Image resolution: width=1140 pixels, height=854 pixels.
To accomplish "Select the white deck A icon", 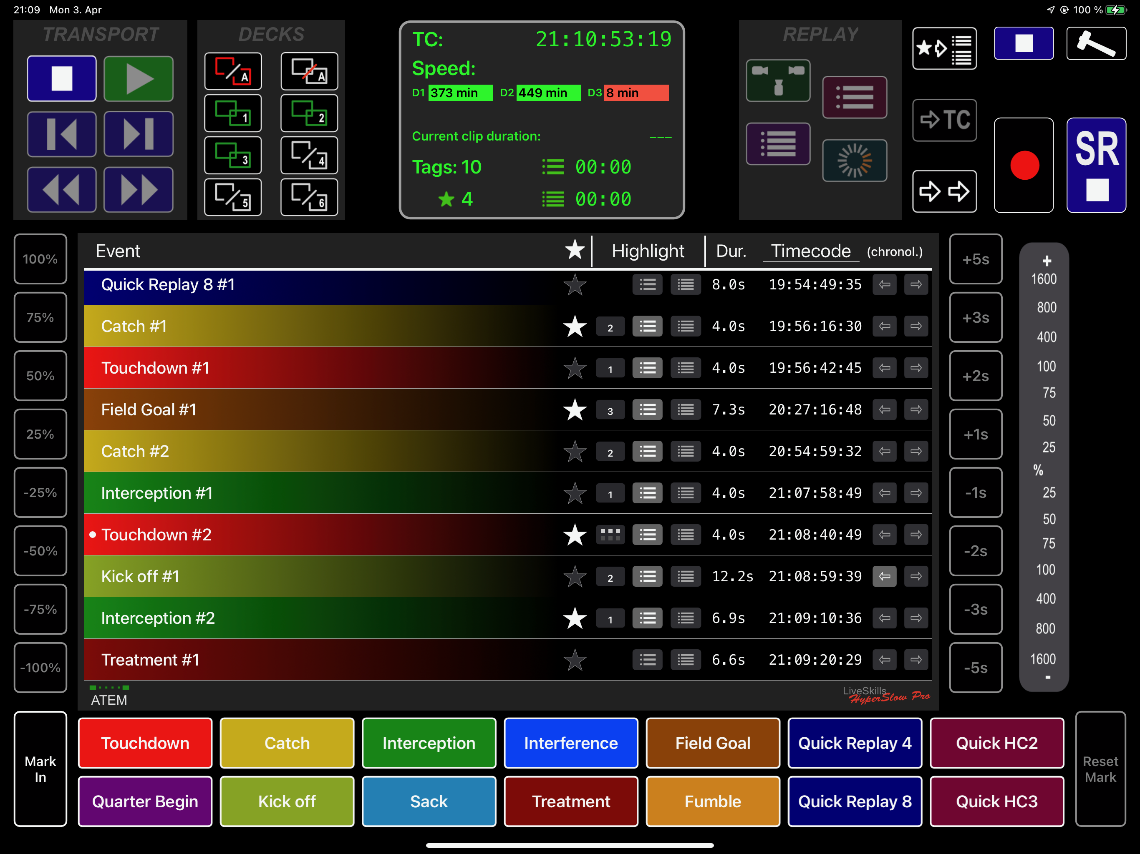I will (309, 71).
